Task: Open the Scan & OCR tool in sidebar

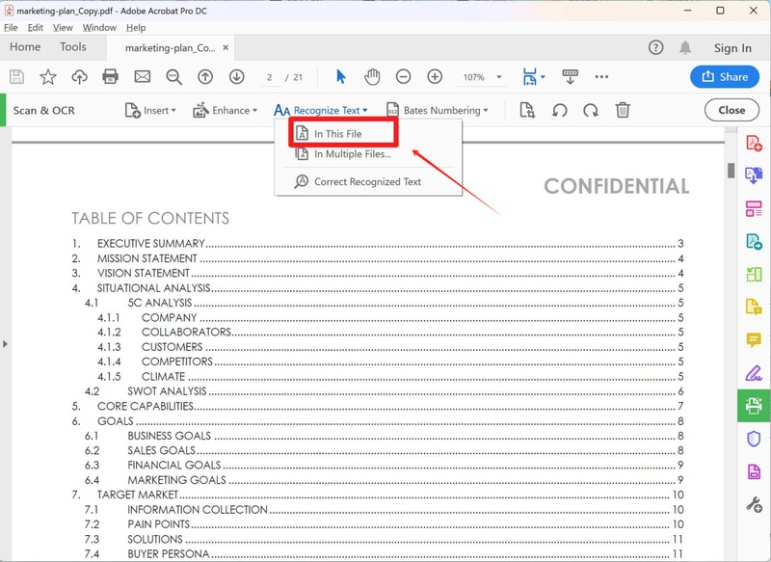Action: pyautogui.click(x=754, y=406)
